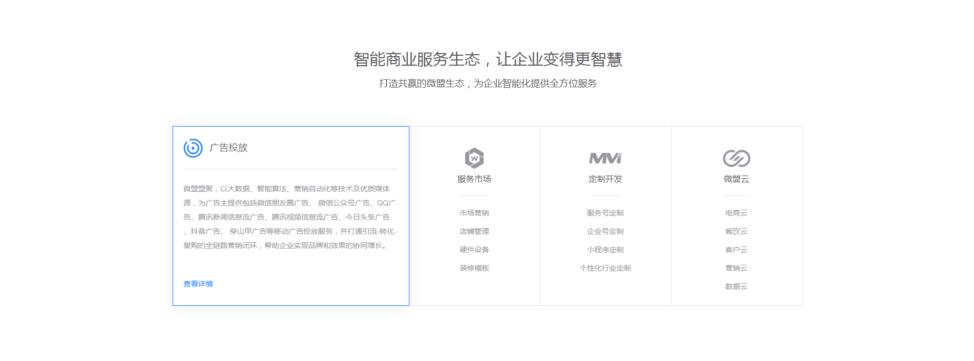Open the 服务号定制 link

pyautogui.click(x=605, y=213)
